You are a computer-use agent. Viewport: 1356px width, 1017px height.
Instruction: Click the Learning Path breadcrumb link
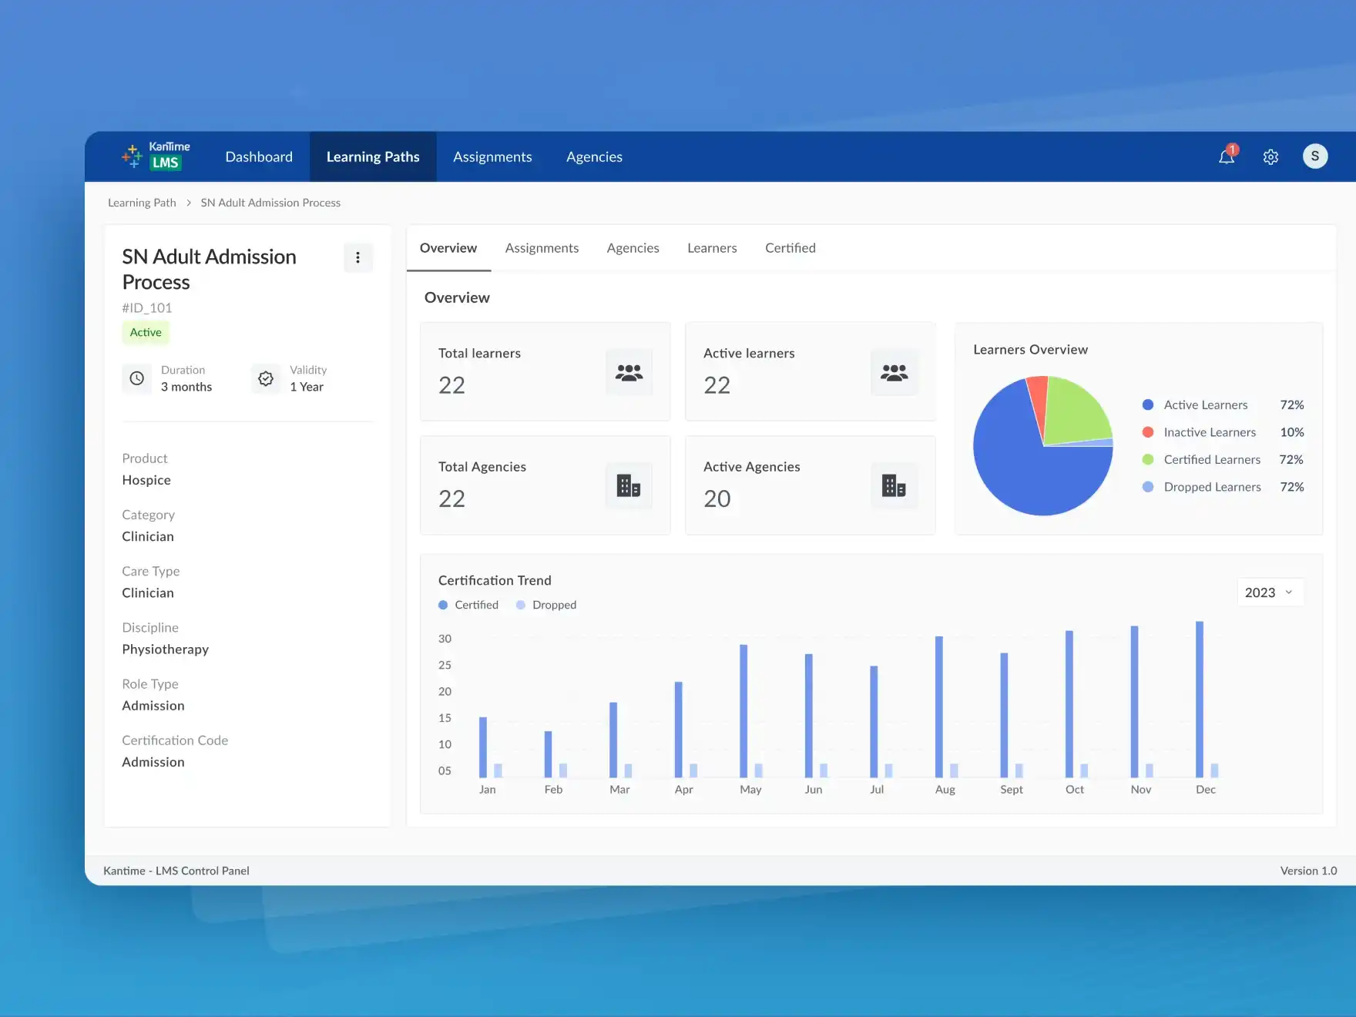click(142, 203)
